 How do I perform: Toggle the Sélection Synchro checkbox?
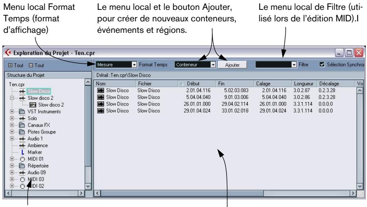[x=322, y=64]
